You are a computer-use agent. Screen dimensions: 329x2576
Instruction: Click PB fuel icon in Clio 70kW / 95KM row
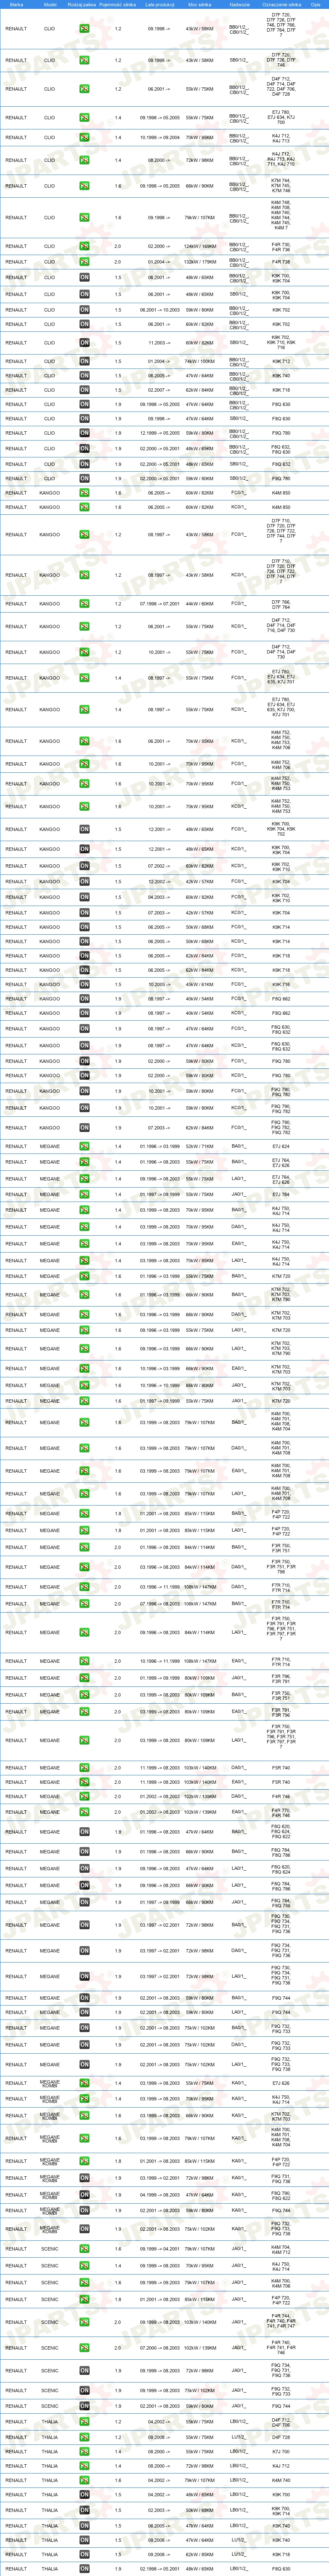(84, 137)
